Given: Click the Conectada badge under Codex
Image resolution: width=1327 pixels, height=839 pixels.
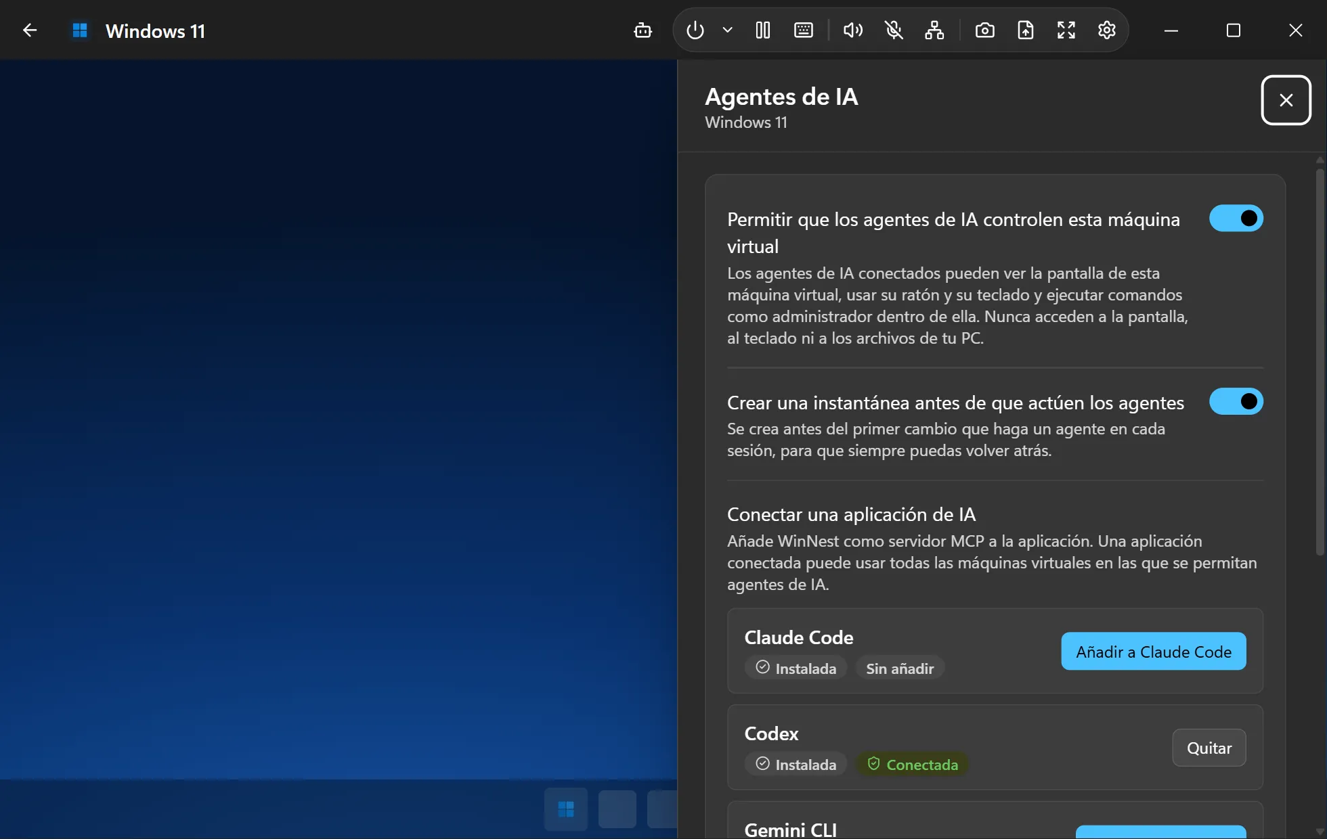Looking at the screenshot, I should click(913, 765).
